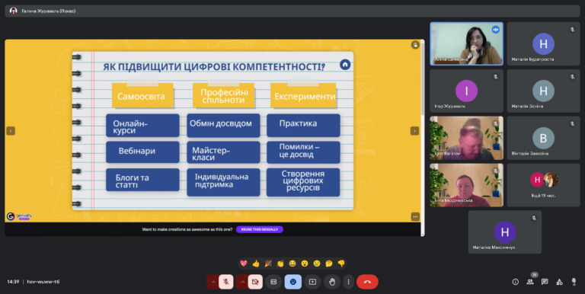
Task: Open chat with everyone
Action: pyautogui.click(x=545, y=282)
